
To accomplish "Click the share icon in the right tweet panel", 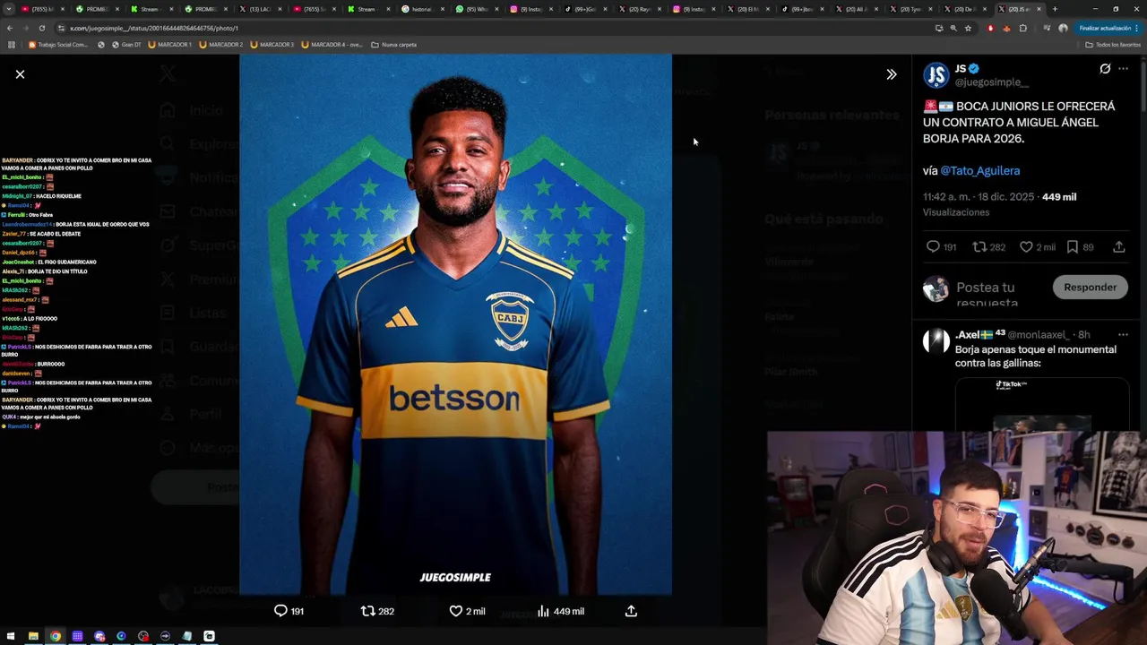I will 1119,246.
